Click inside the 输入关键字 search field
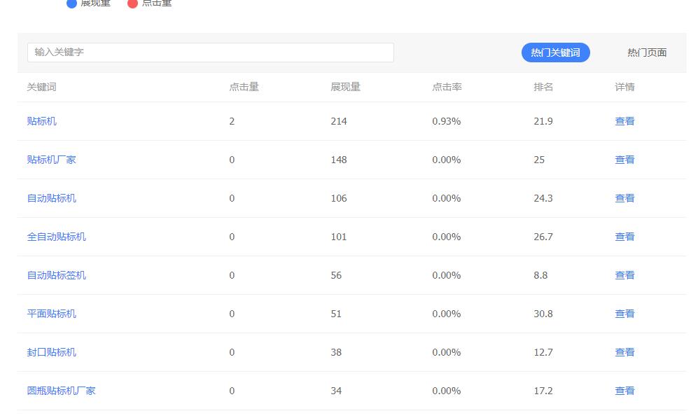 [x=210, y=52]
